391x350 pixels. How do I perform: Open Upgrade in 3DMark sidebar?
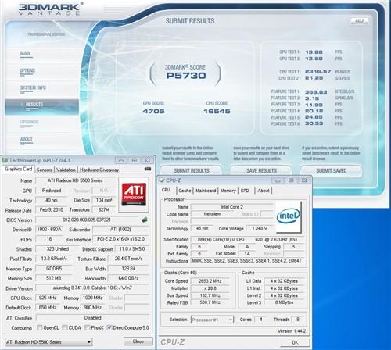[x=29, y=122]
